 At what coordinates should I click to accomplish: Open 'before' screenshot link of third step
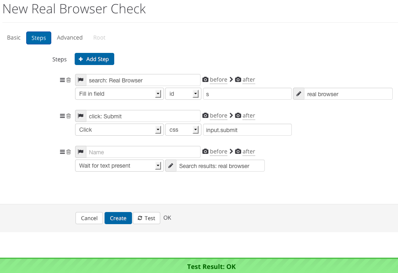point(218,151)
